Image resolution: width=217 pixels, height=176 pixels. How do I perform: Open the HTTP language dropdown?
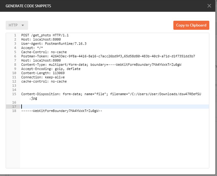pos(17,25)
